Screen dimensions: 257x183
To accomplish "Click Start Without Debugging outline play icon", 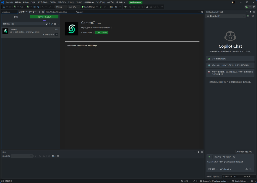I will (101, 7).
